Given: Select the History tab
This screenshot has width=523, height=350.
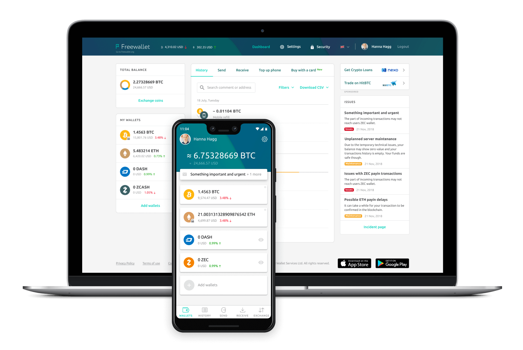Looking at the screenshot, I should pyautogui.click(x=203, y=70).
